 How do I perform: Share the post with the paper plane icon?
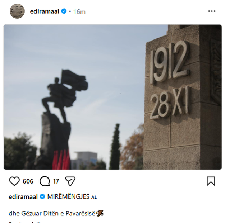70,181
